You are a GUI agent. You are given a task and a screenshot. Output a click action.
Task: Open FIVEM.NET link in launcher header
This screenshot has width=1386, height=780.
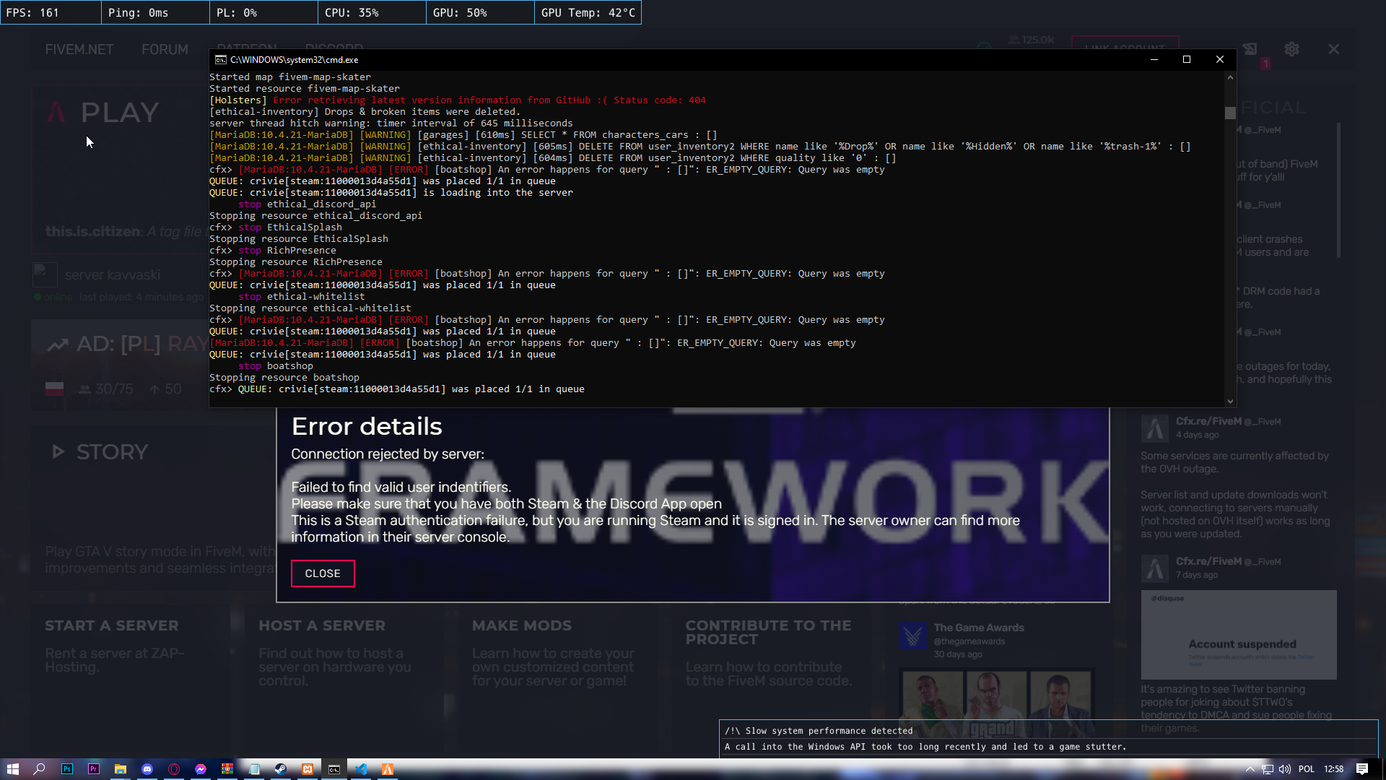79,49
